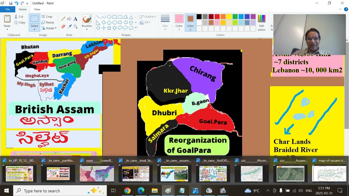Expand the Shapes gallery more arrow
The width and height of the screenshot is (349, 196).
(x=136, y=28)
